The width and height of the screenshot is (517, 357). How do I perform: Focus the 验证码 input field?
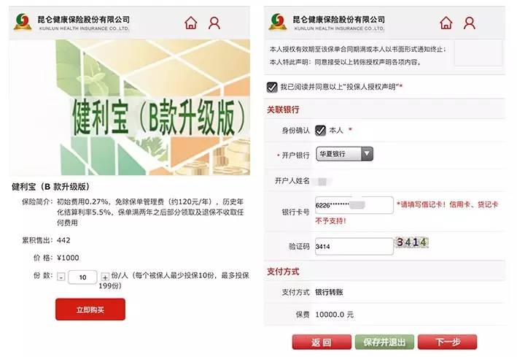[354, 246]
